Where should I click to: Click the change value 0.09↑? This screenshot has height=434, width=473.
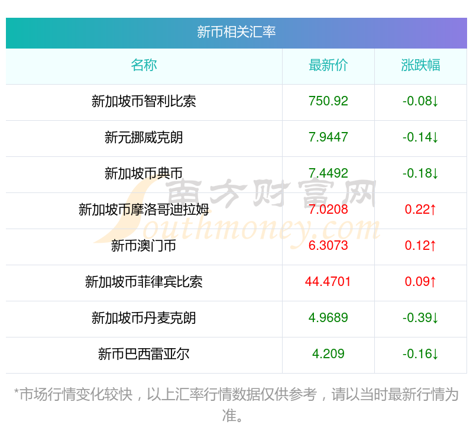[x=420, y=281]
